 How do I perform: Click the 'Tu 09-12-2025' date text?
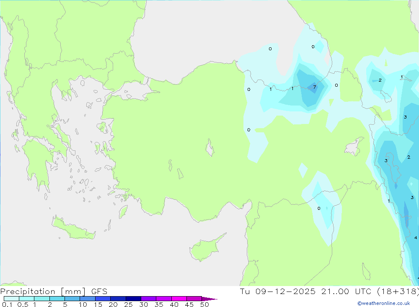tap(278, 292)
